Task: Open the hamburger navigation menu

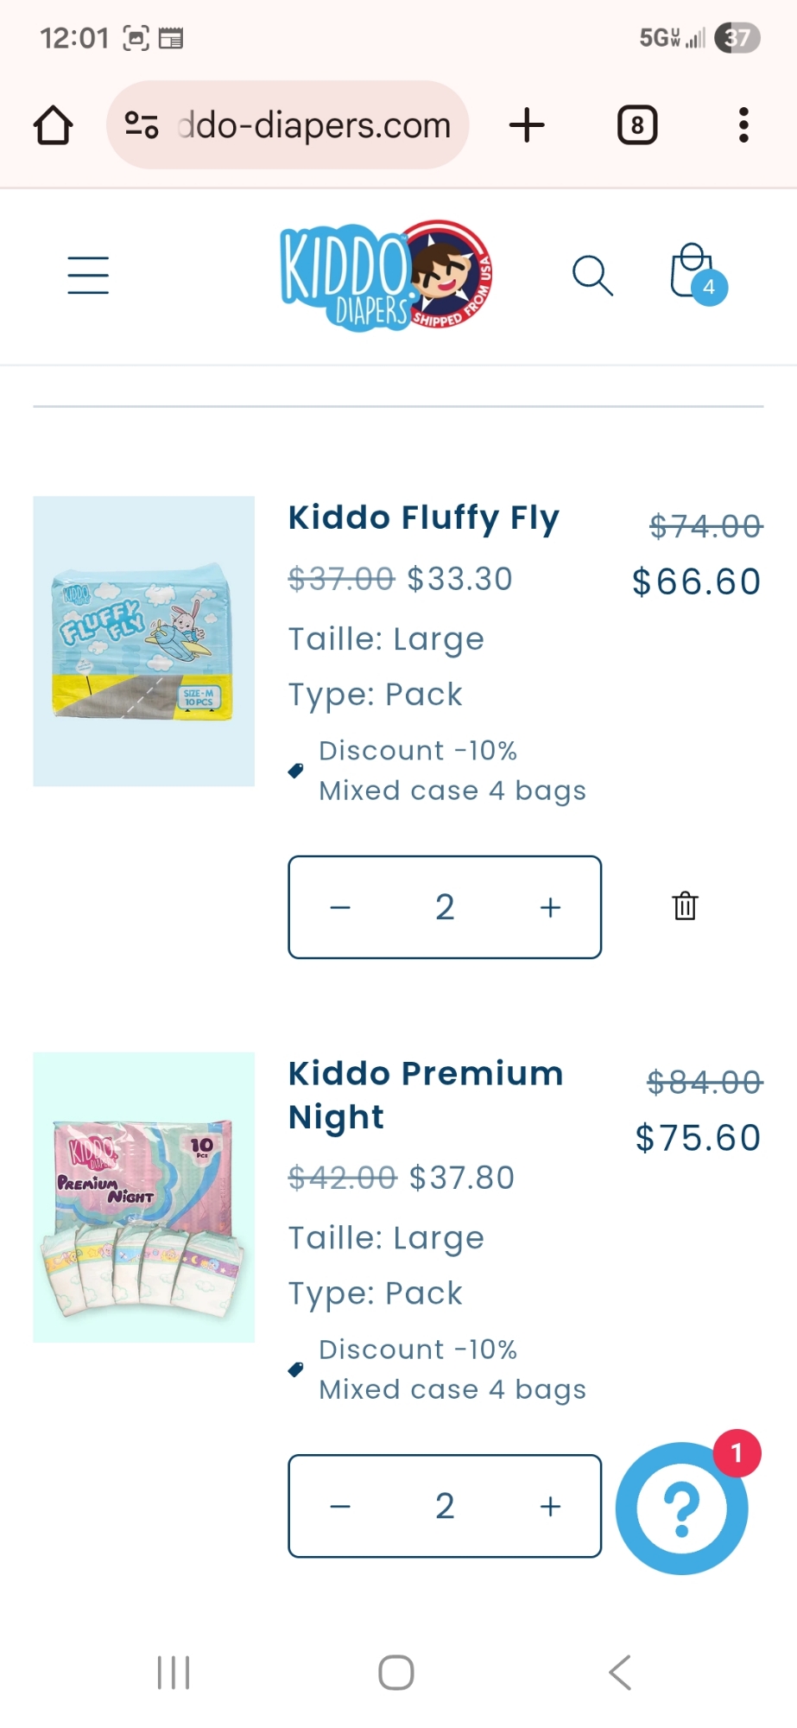Action: (x=88, y=276)
